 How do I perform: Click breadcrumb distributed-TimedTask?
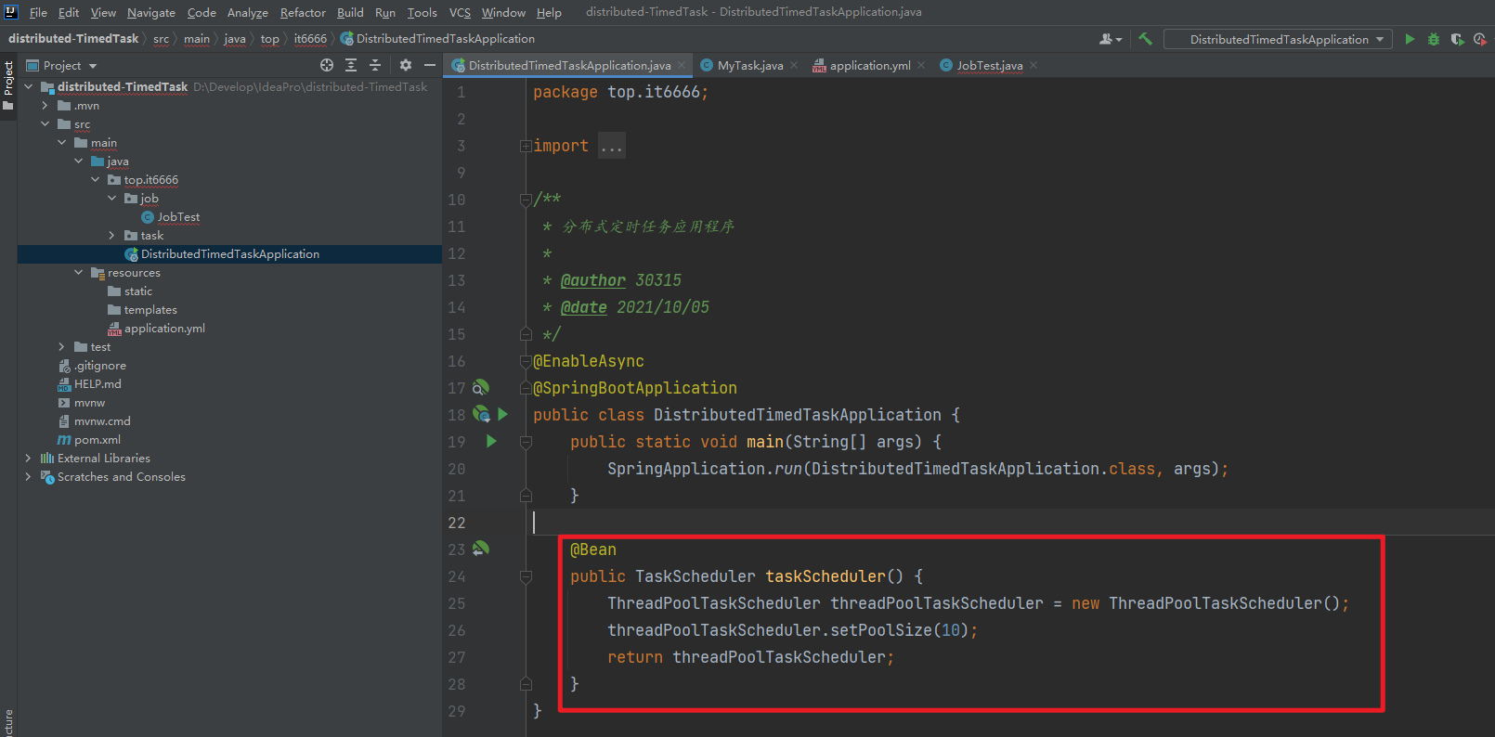point(73,39)
